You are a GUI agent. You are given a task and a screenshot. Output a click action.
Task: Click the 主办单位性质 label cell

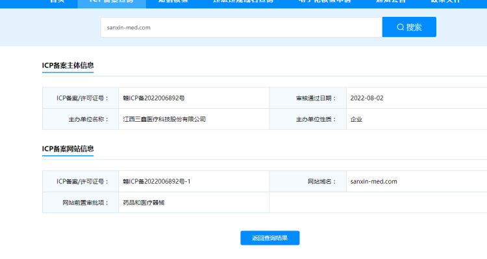[308, 119]
